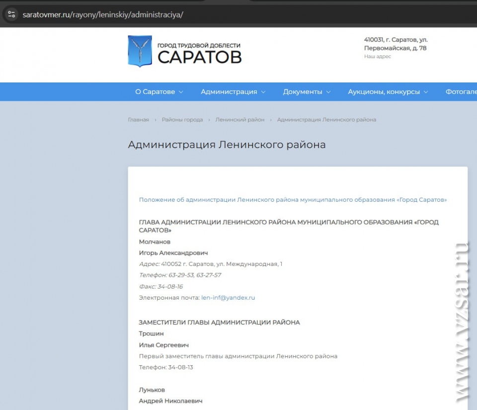Expand the chevron next to О Саратове
The width and height of the screenshot is (477, 410).
[181, 92]
